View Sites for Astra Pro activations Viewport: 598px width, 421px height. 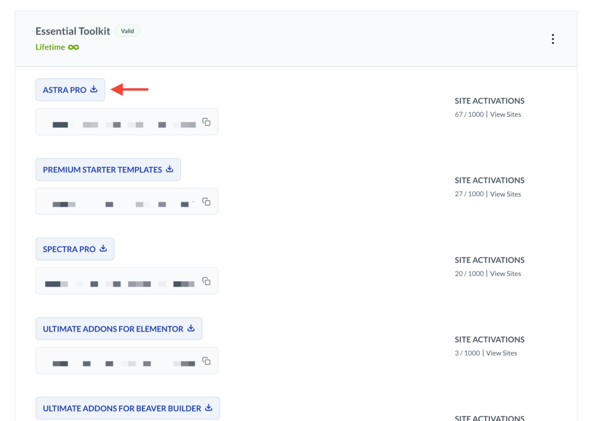505,114
